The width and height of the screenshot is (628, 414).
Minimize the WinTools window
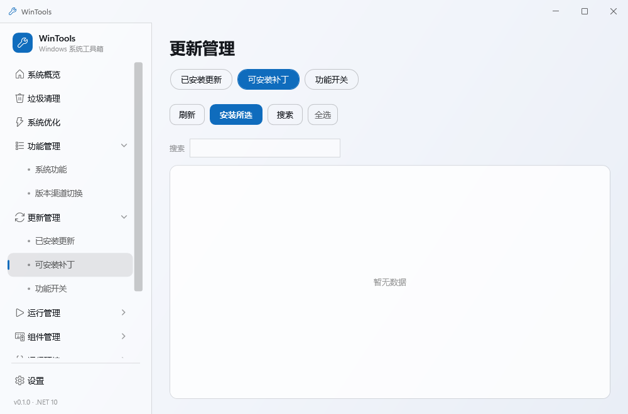[x=556, y=11]
